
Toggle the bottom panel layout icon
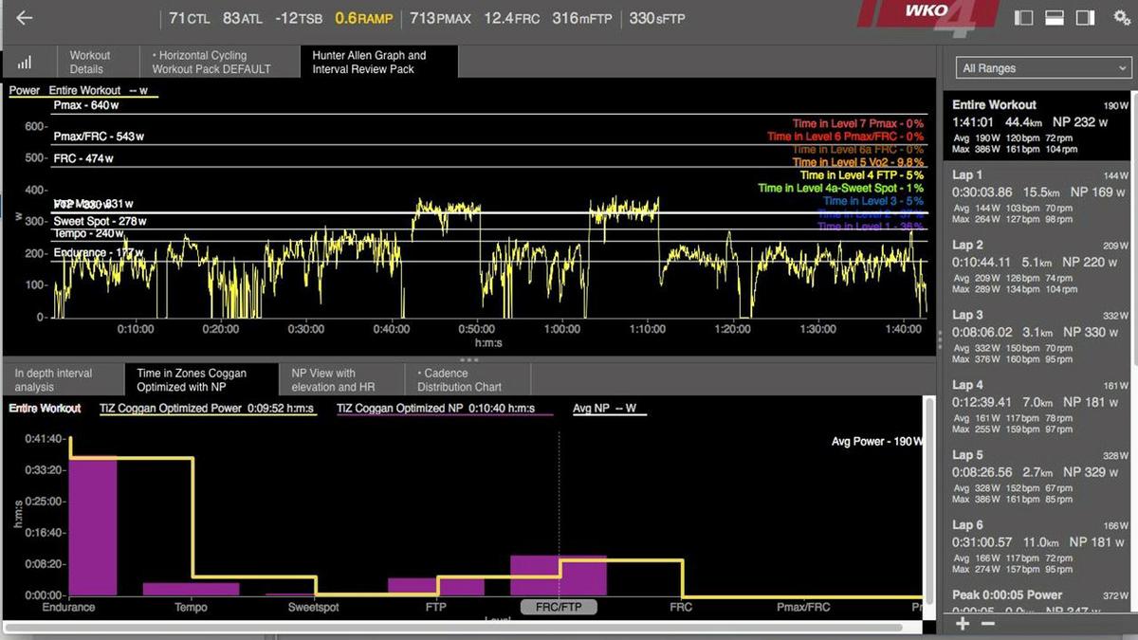coord(1054,18)
